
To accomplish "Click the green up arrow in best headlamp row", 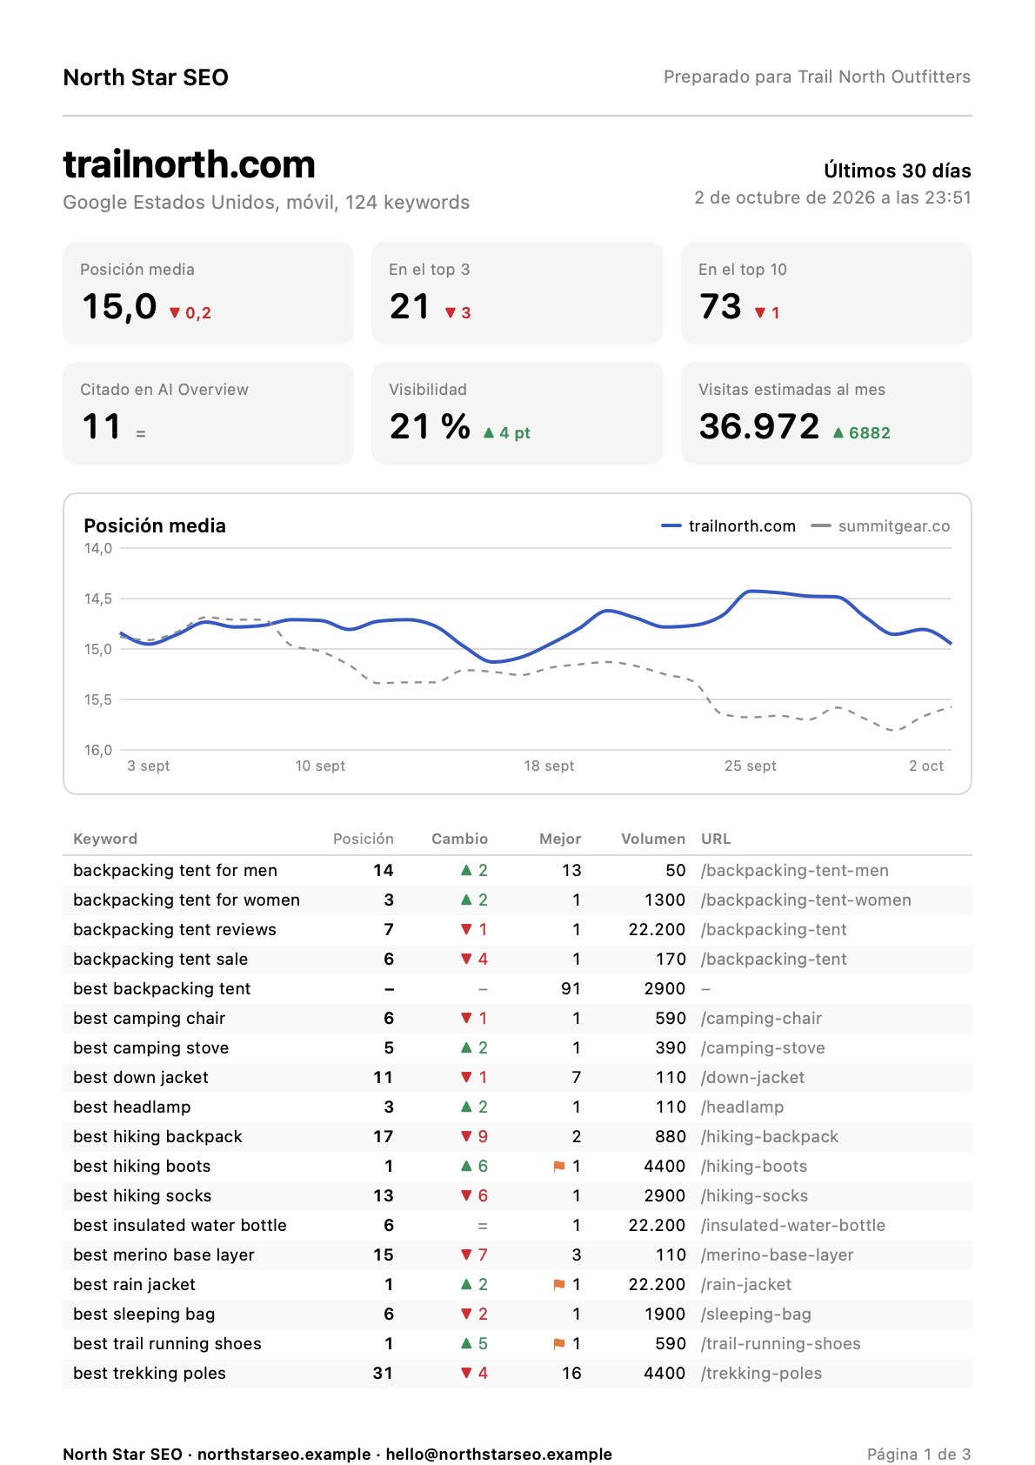I will 466,1107.
